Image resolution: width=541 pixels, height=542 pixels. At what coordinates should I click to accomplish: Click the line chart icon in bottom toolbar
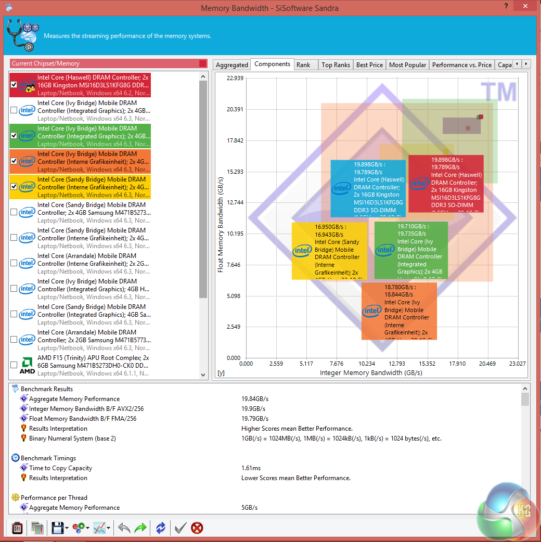click(99, 528)
